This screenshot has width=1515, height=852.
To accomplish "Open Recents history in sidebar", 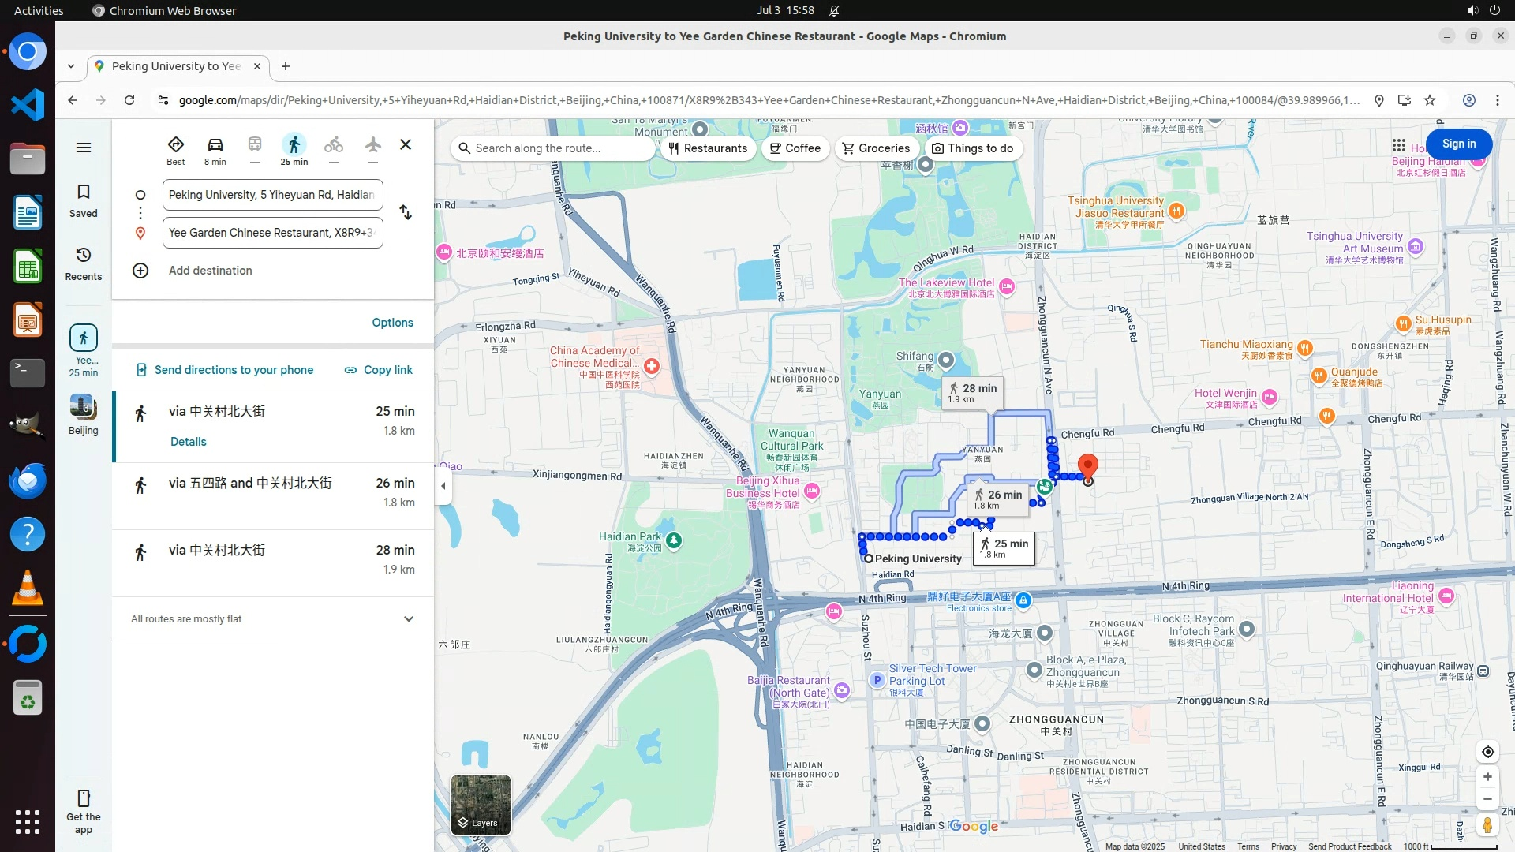I will click(84, 256).
